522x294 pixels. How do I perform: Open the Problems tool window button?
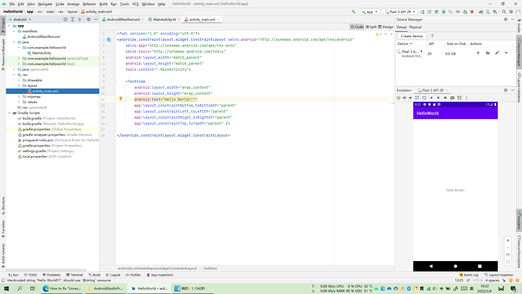click(x=52, y=275)
